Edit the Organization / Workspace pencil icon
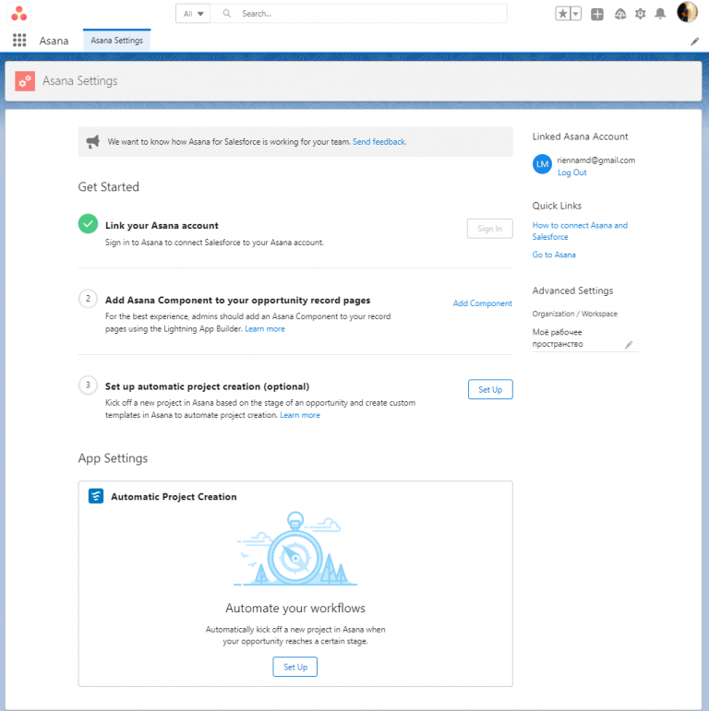 tap(629, 345)
